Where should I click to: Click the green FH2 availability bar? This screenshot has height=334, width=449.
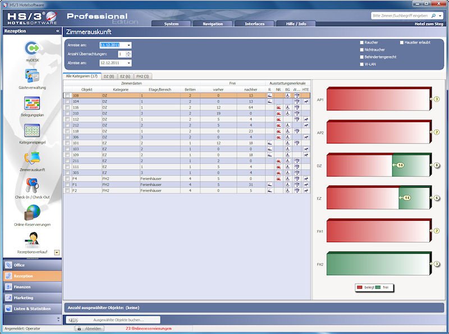point(378,264)
